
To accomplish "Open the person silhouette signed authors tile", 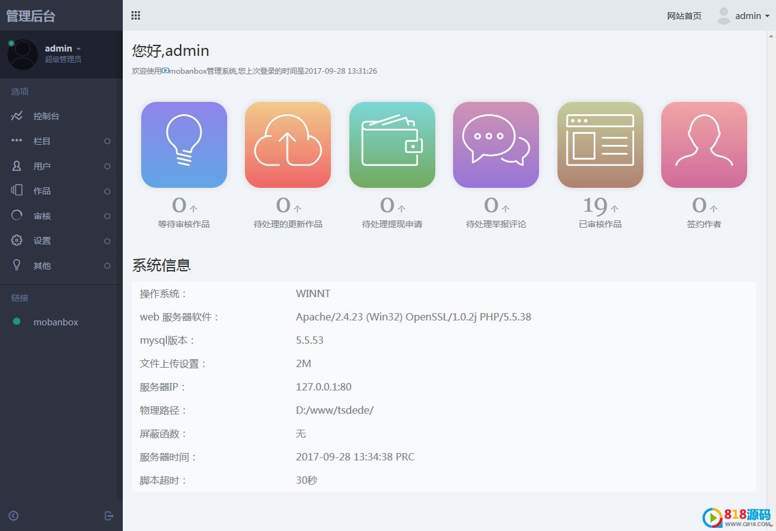I will 704,145.
